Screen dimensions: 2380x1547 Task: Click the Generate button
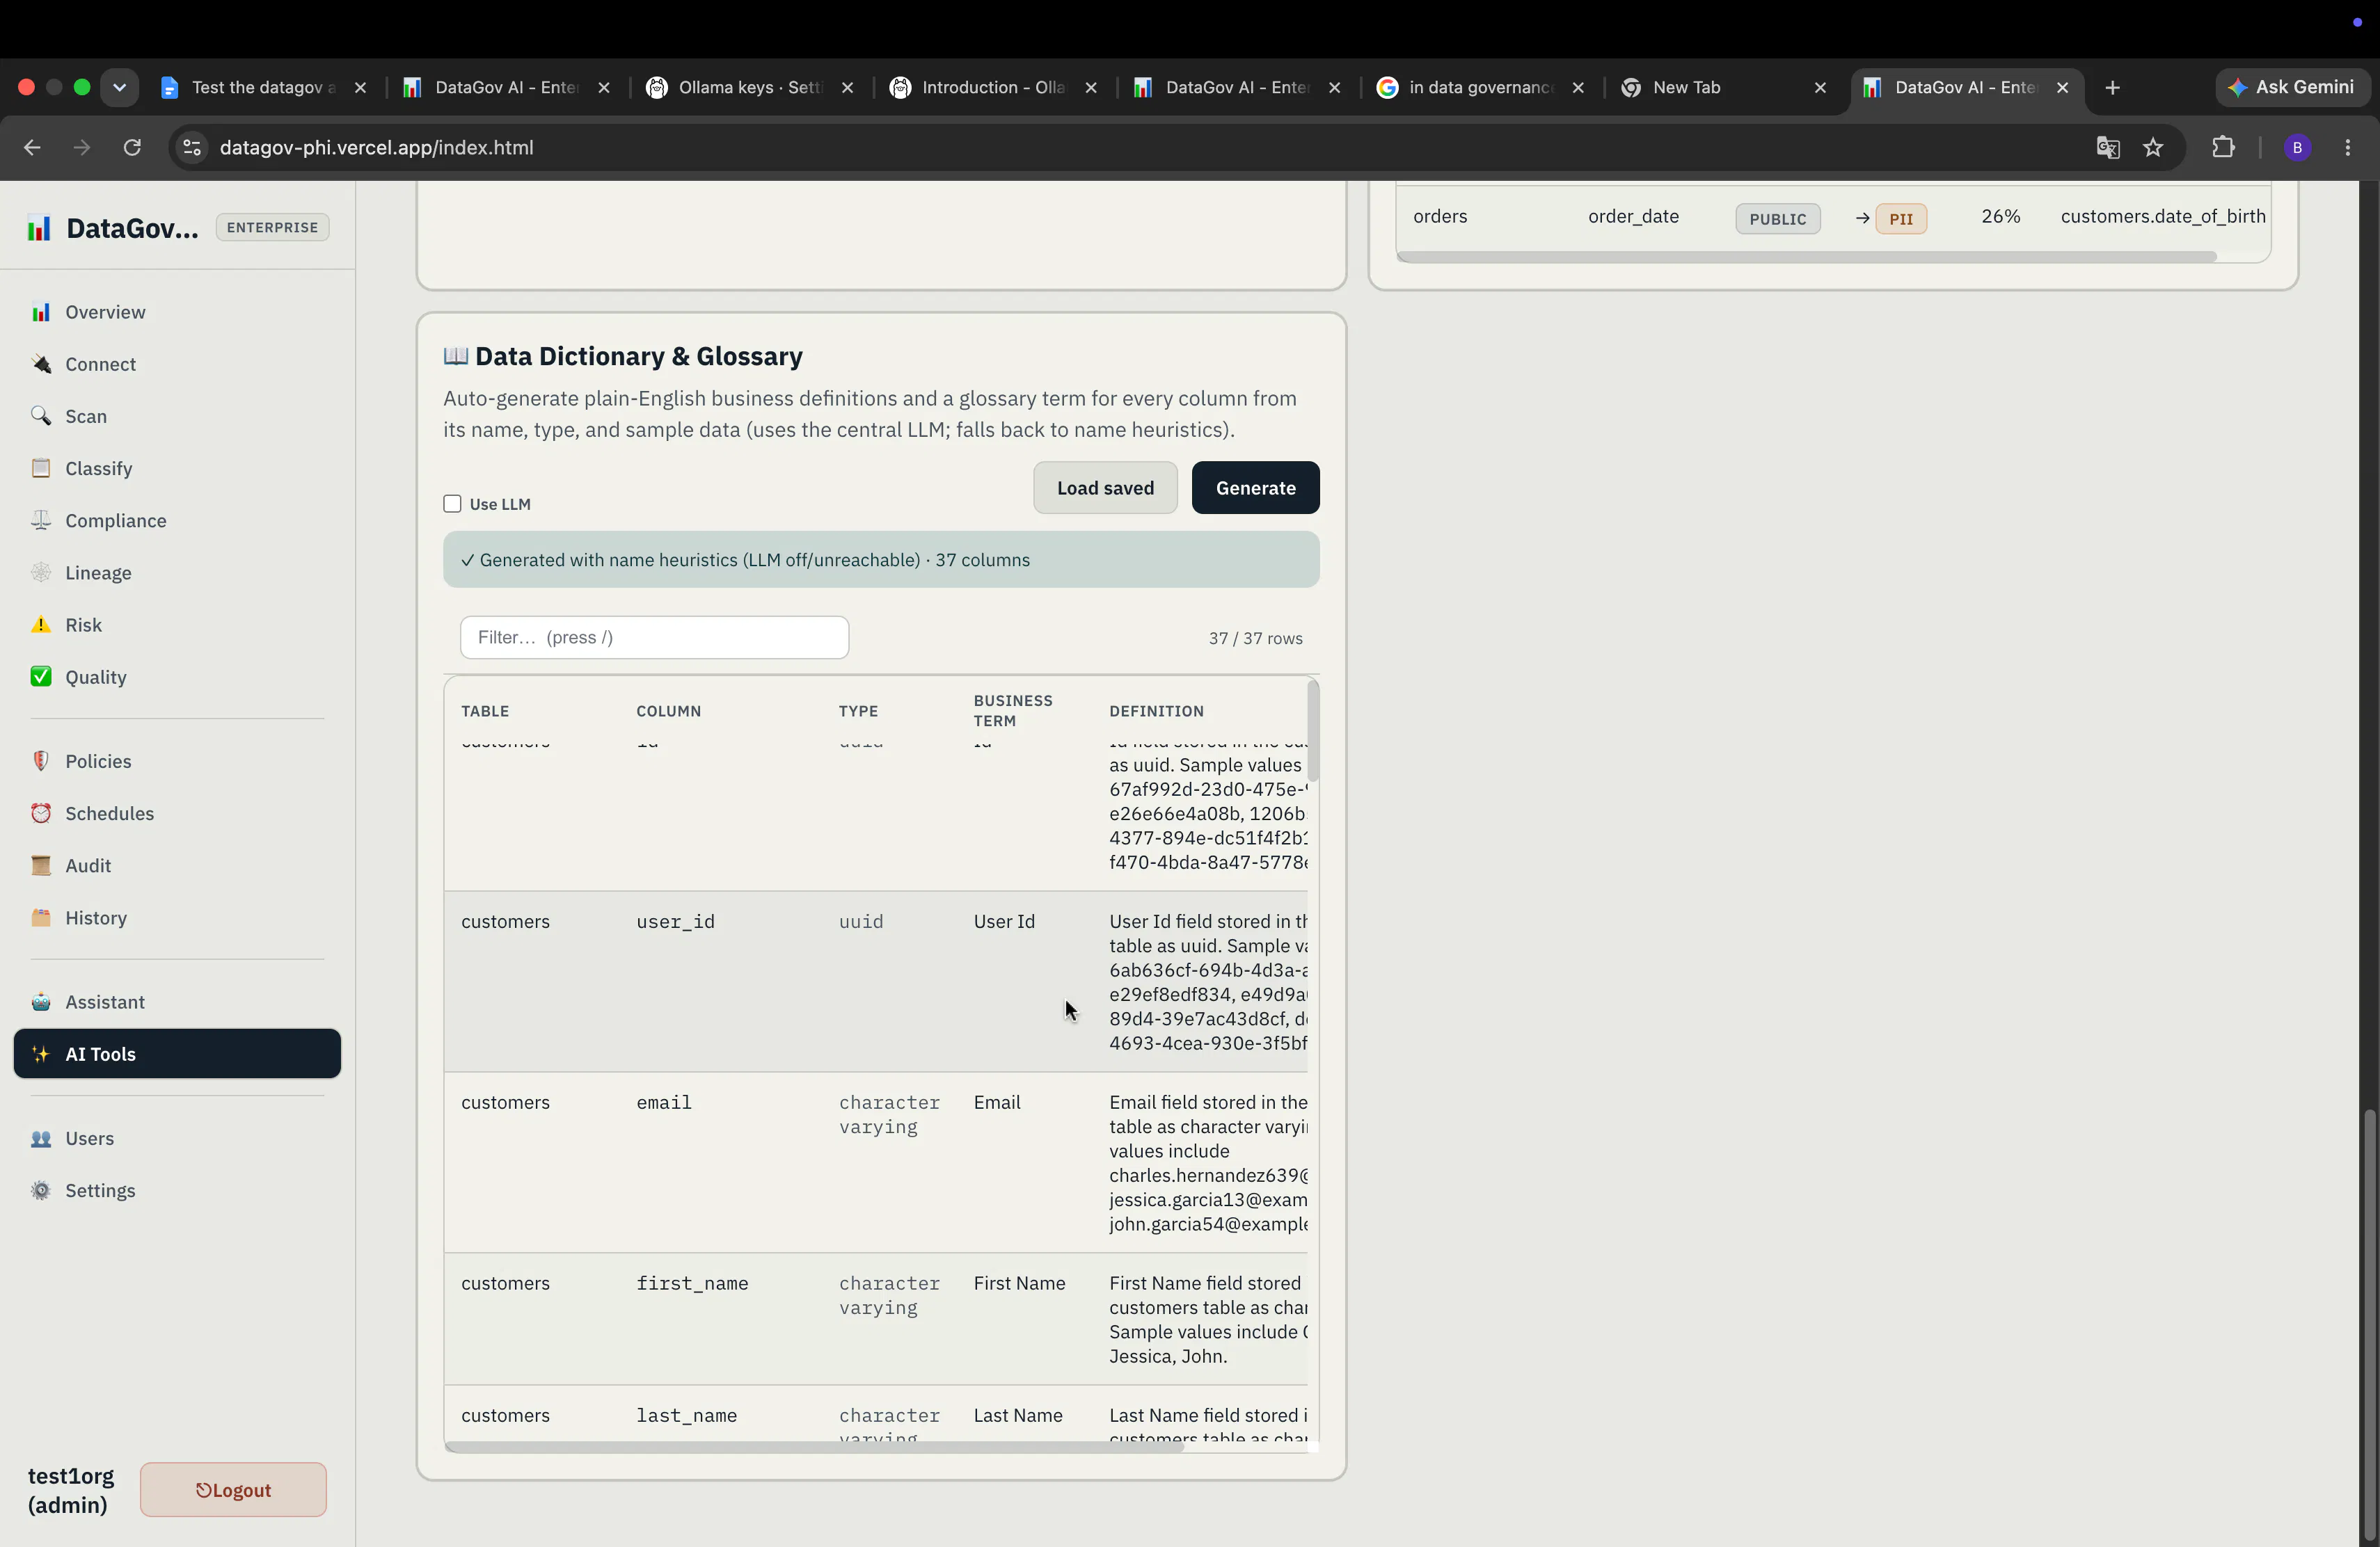tap(1255, 488)
